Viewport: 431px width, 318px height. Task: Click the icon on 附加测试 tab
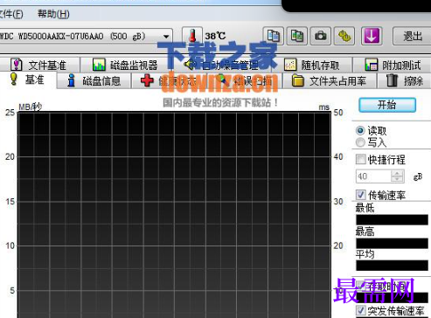pos(371,65)
